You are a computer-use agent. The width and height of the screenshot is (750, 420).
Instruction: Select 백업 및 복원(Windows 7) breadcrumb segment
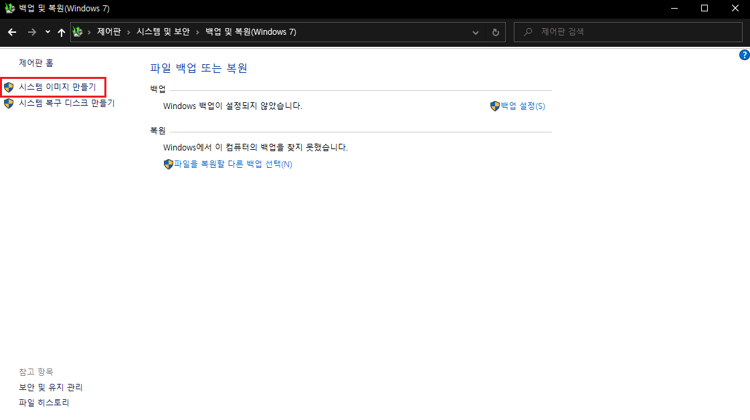(251, 32)
